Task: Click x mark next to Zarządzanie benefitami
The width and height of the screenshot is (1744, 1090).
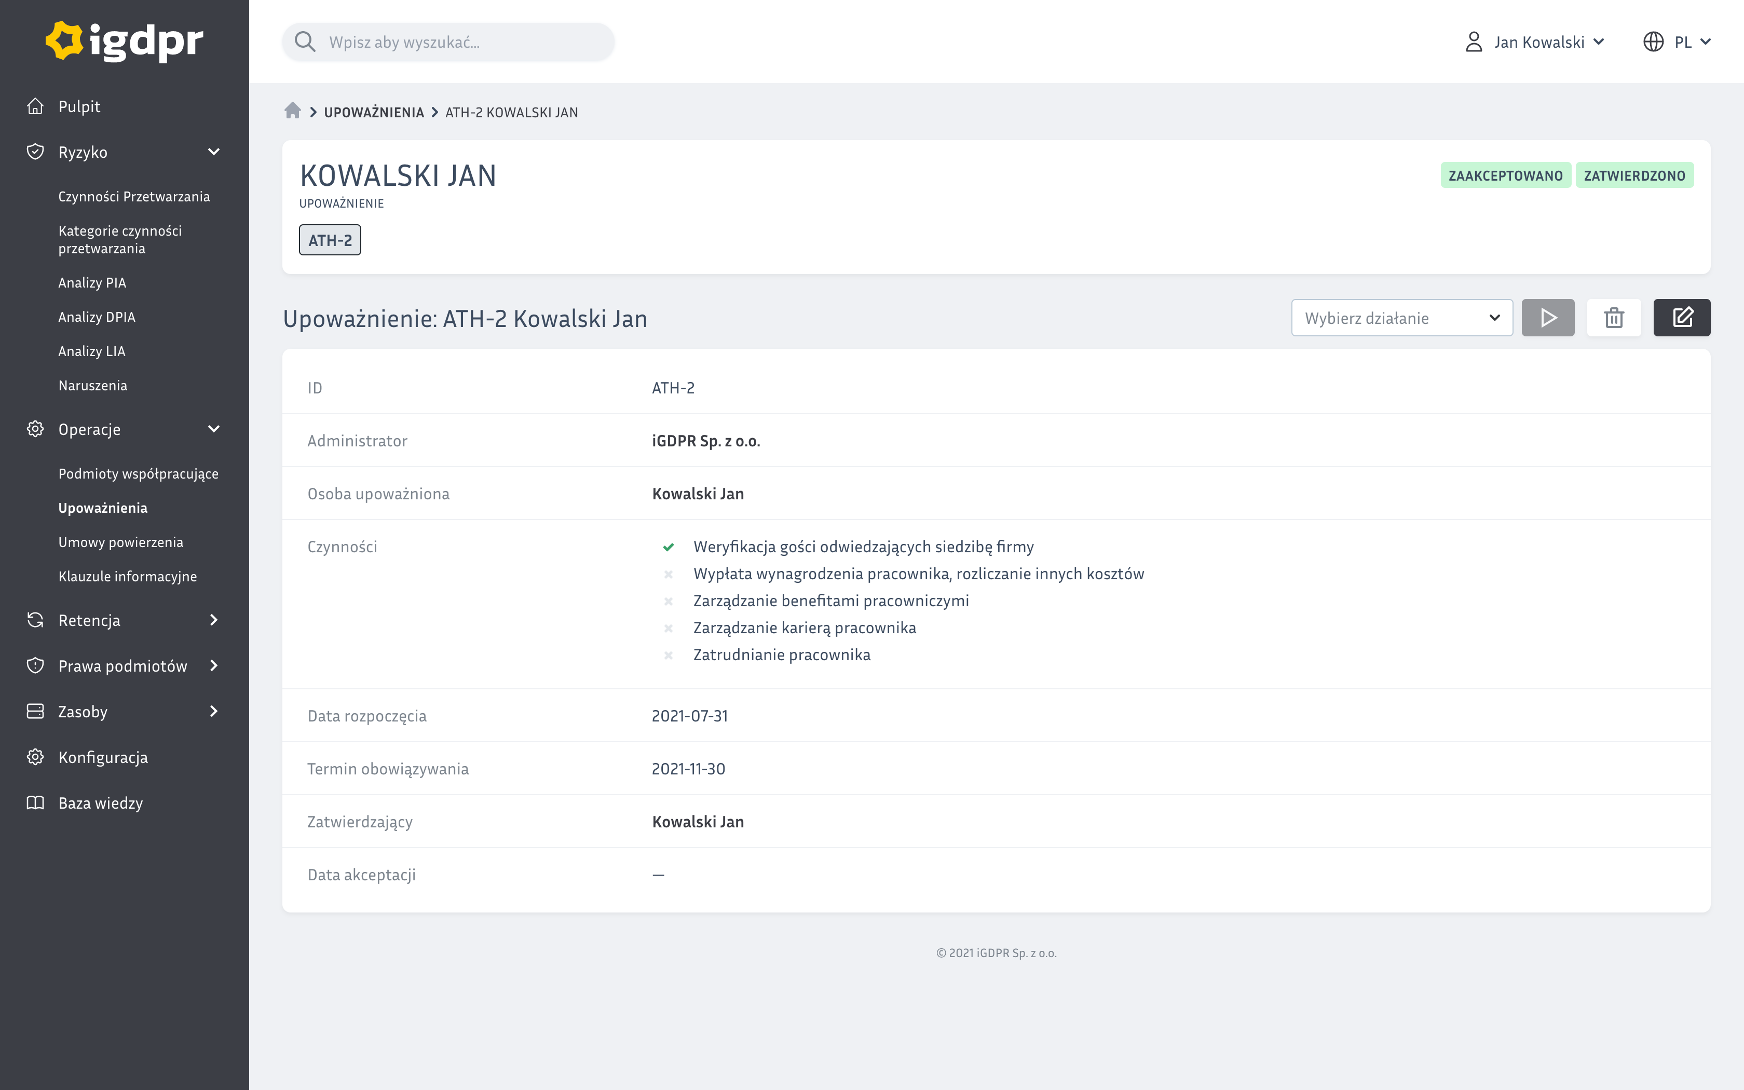Action: pyautogui.click(x=669, y=601)
